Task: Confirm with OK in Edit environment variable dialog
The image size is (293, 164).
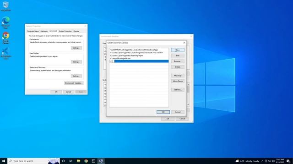Action: (x=163, y=112)
